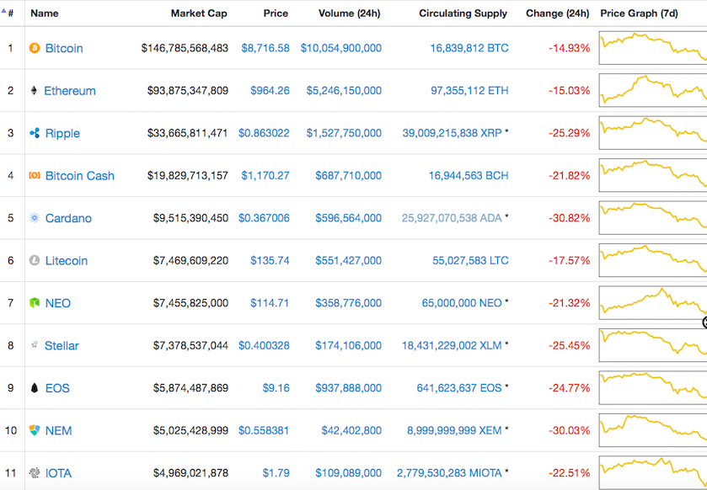Open the Ethereum name link
Screen dimensions: 707x490
tap(70, 91)
